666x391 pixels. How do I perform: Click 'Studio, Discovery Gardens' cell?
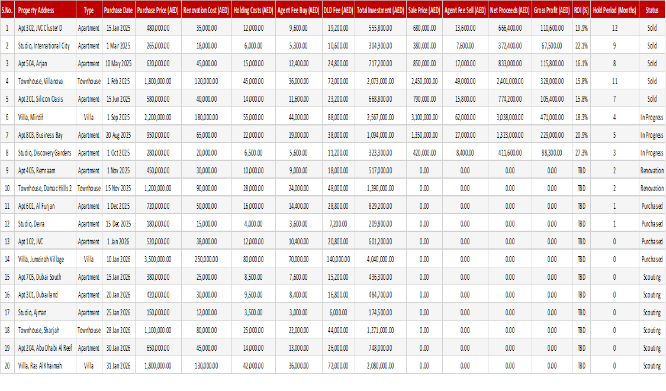(45, 153)
